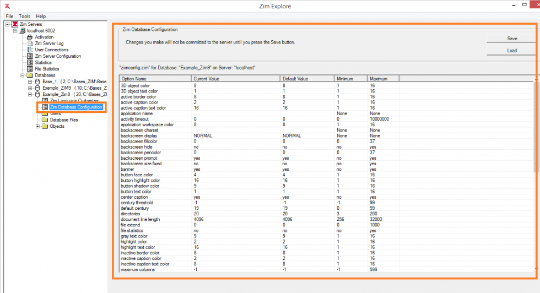Click the Zim Servers root icon
Screen dimensions: 540x293
[x=15, y=24]
